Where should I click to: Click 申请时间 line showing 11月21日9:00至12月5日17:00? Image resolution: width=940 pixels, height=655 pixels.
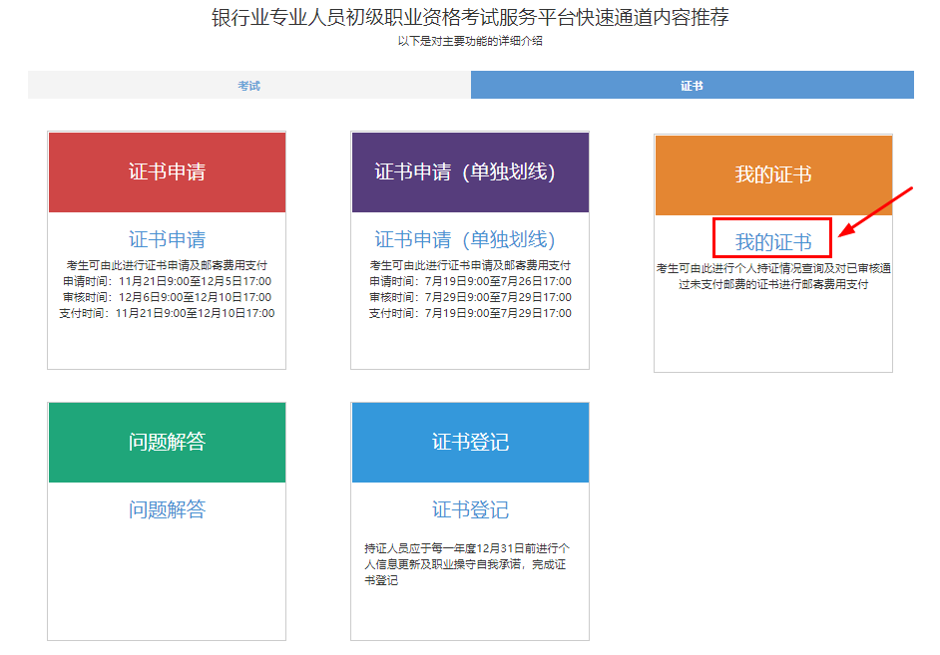click(x=167, y=281)
